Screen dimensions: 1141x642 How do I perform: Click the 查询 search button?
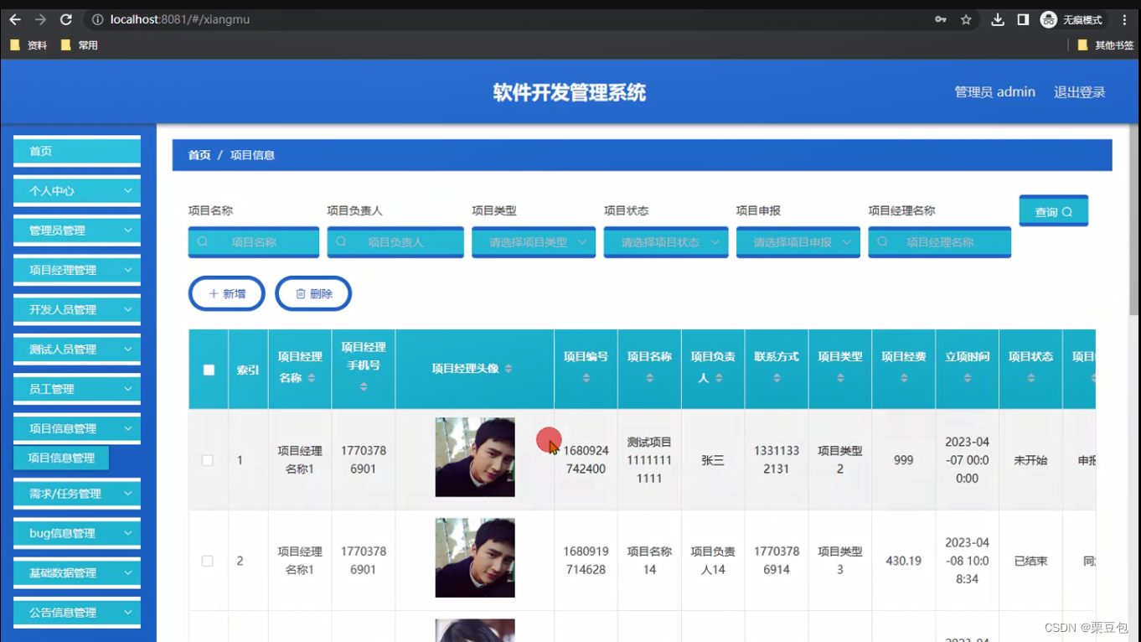coord(1054,211)
